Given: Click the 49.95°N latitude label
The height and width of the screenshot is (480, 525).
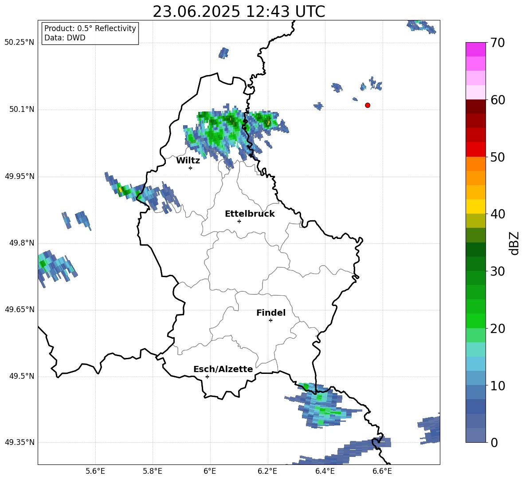Looking at the screenshot, I should tap(19, 176).
